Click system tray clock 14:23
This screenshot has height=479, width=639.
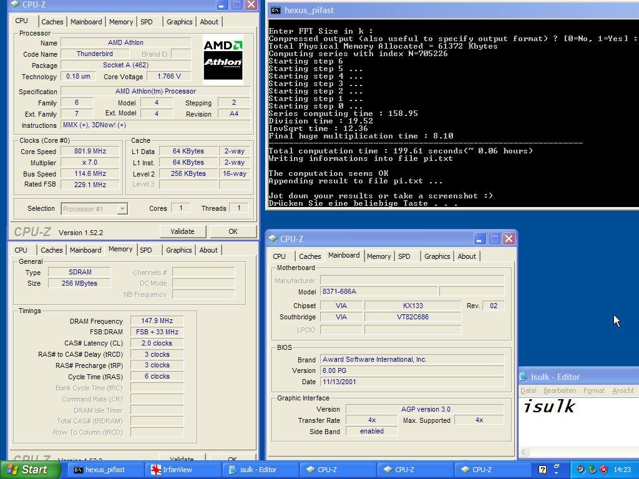pos(622,470)
